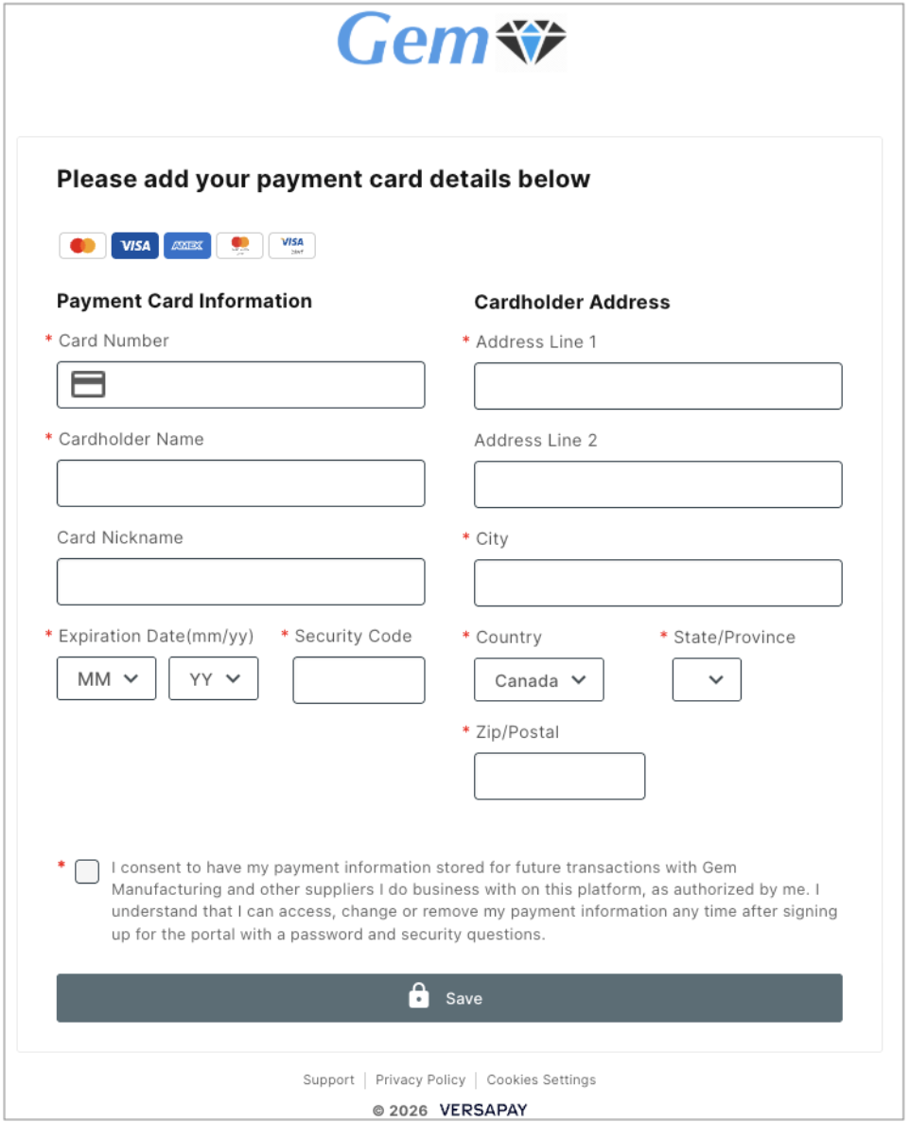Click the Visa Debit card icon
This screenshot has width=910, height=1122.
click(x=292, y=246)
